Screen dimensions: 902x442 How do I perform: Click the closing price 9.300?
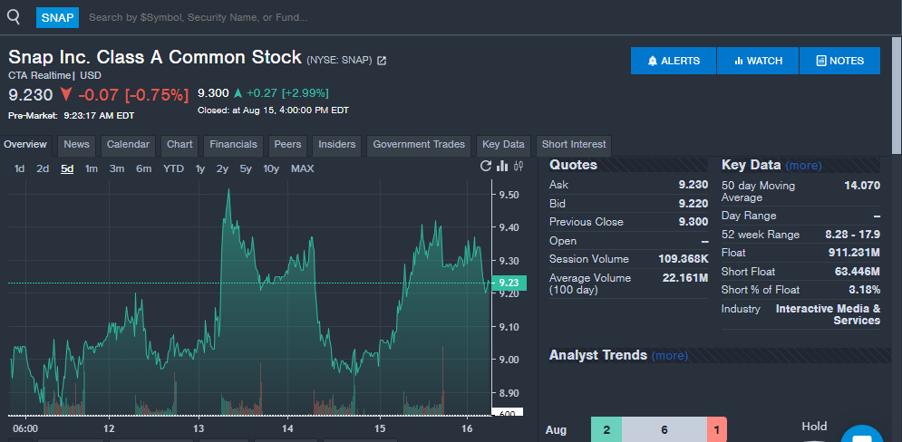(213, 93)
